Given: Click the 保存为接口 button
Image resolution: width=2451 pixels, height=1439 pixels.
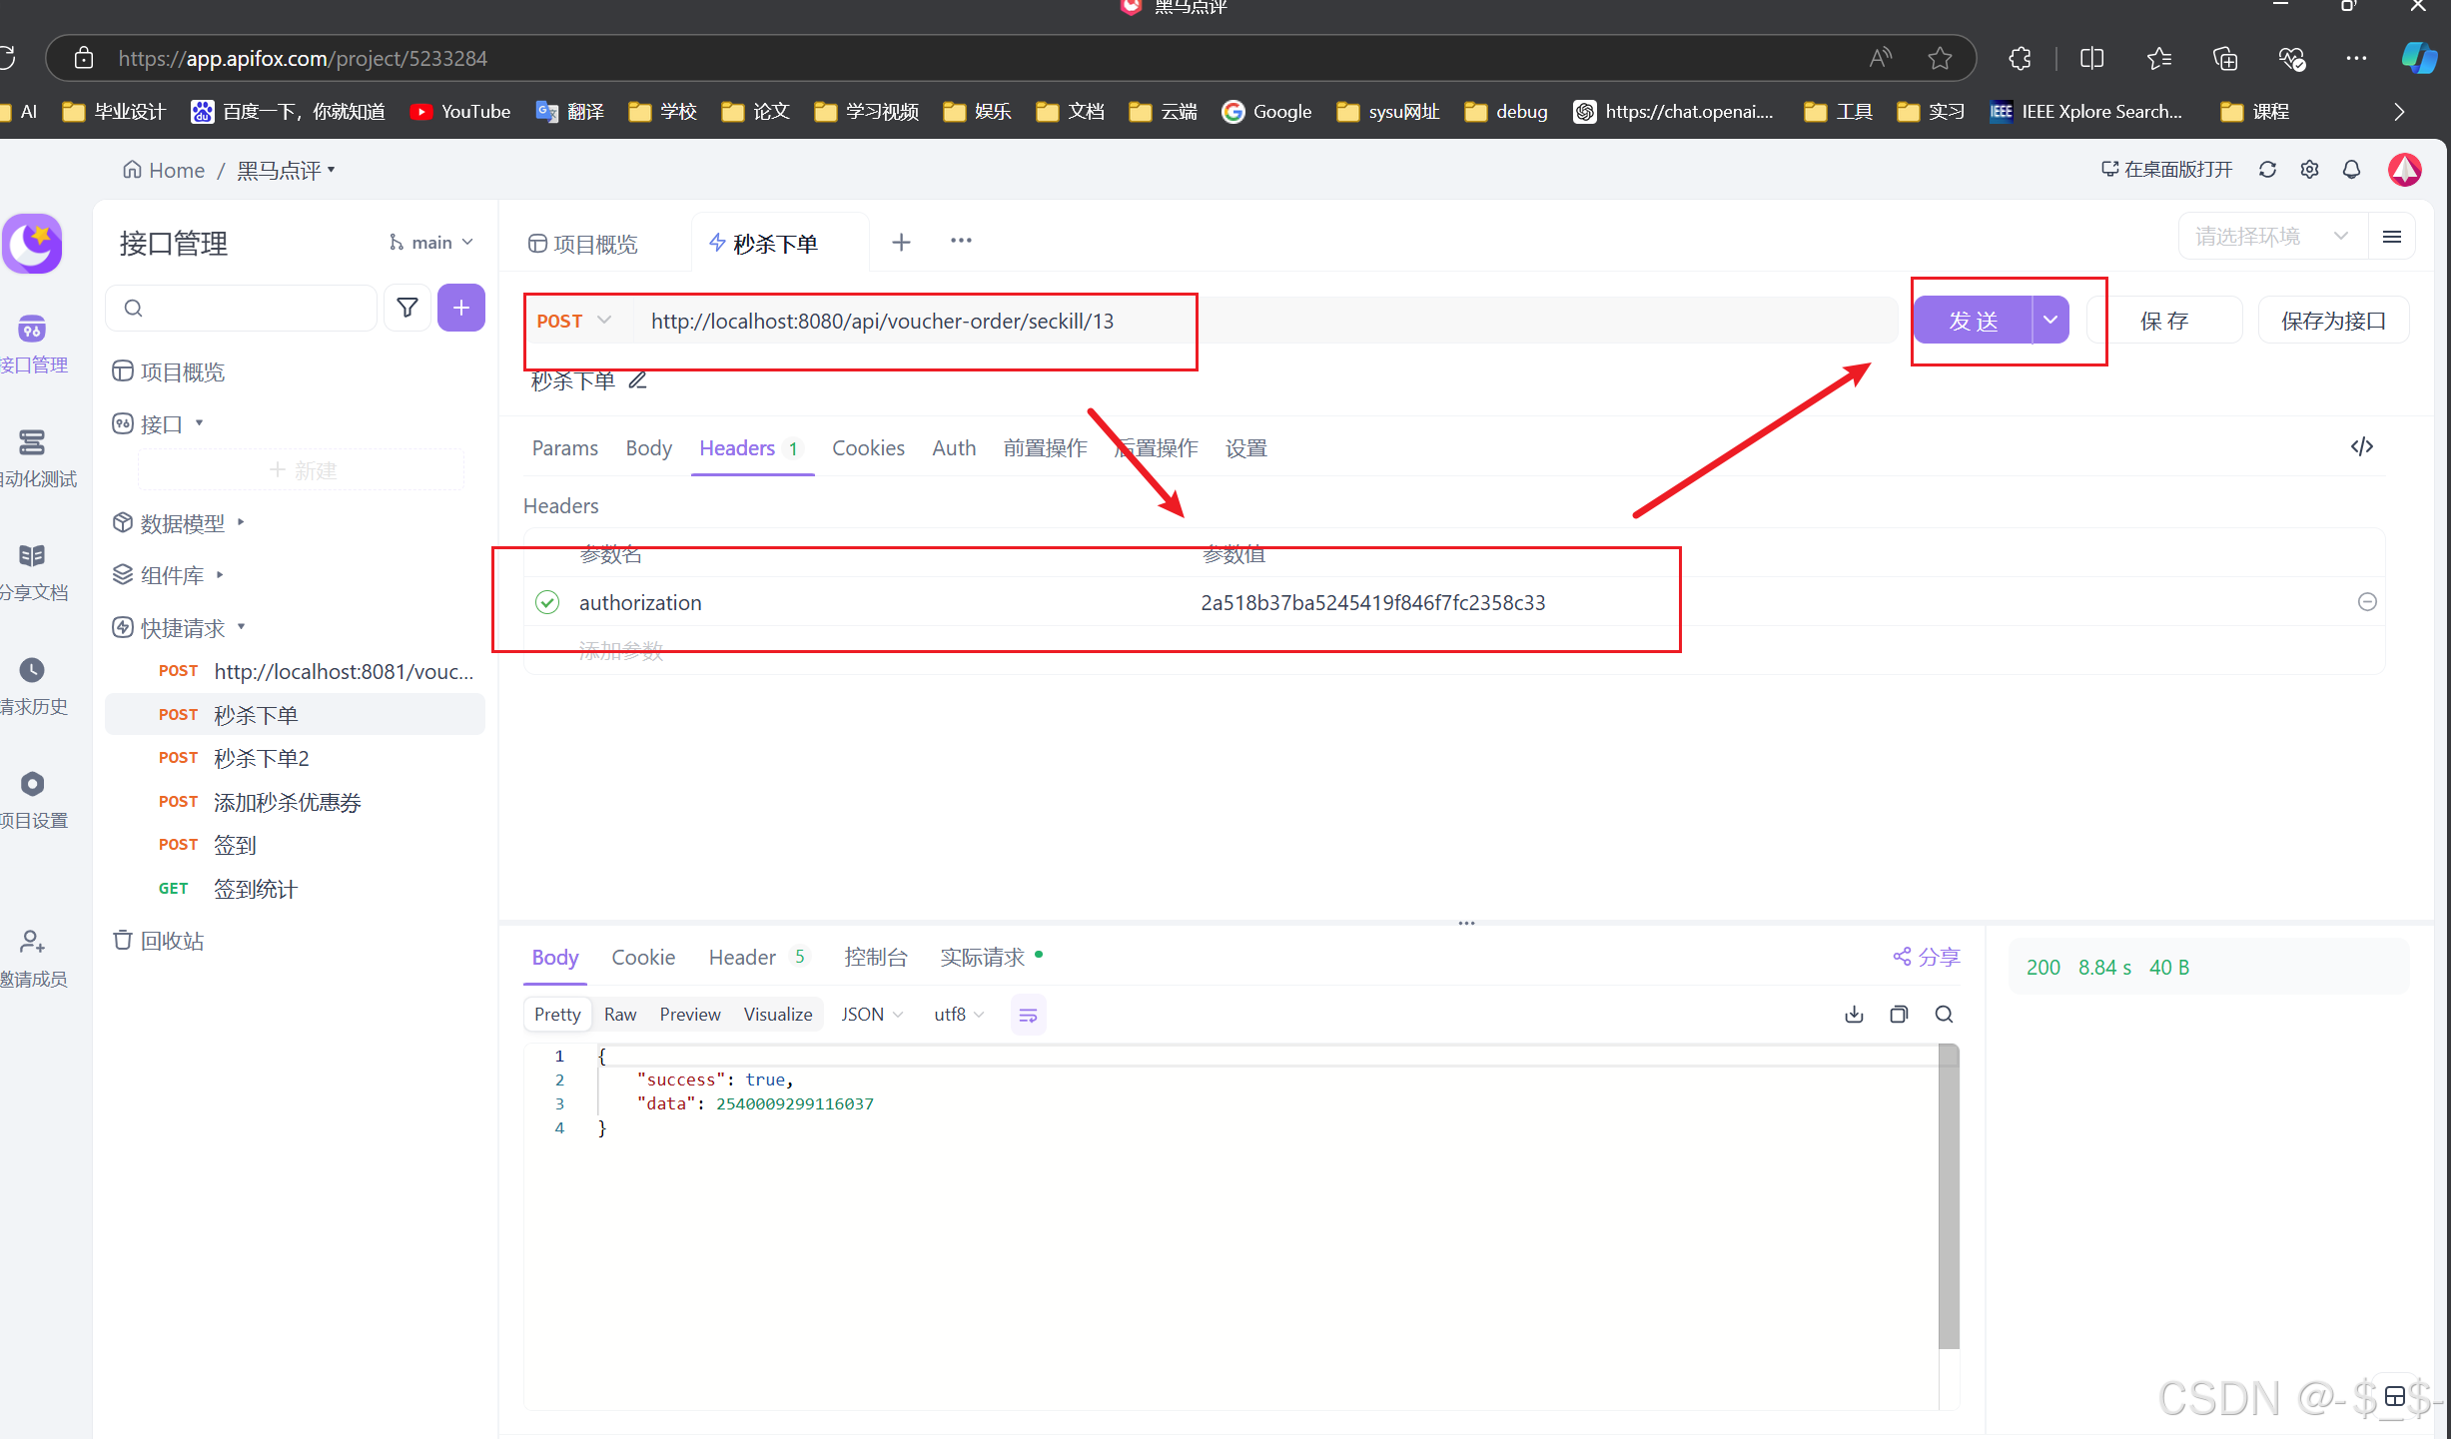Looking at the screenshot, I should [2333, 321].
